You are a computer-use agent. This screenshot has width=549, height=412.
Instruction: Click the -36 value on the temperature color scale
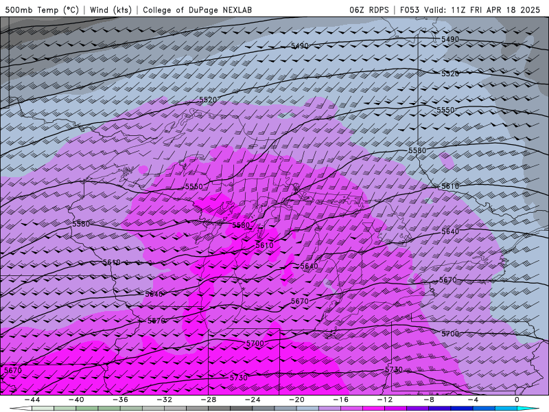coord(120,400)
